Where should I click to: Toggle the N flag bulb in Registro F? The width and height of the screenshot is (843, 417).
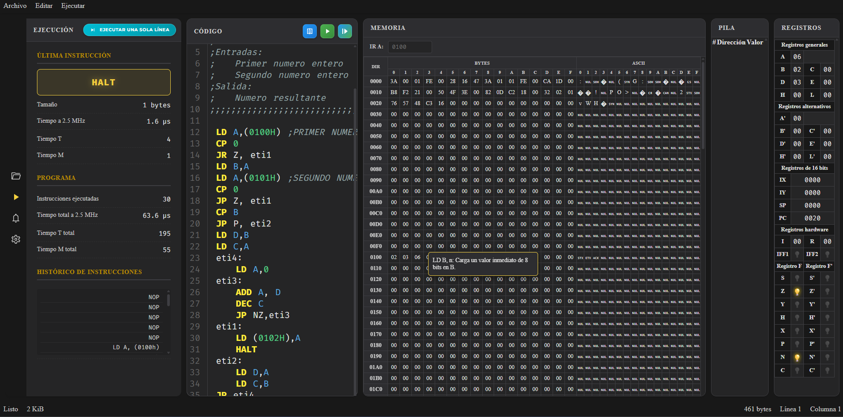point(797,357)
